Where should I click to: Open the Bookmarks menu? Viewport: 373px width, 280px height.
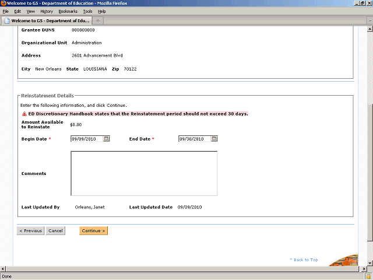[68, 12]
